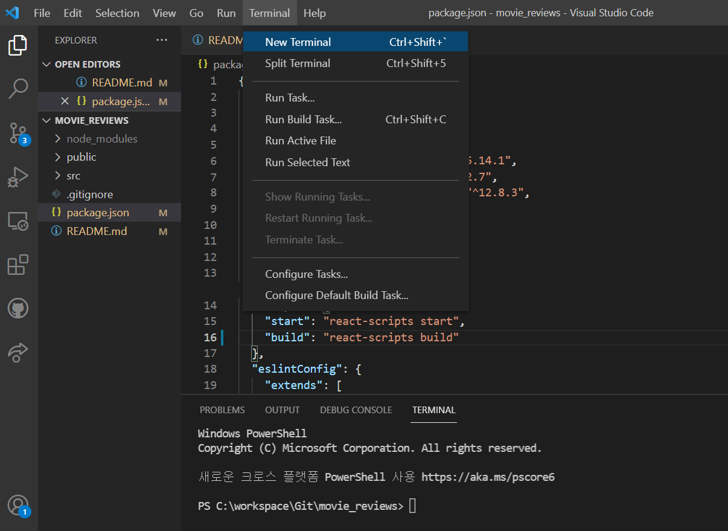Viewport: 728px width, 531px height.
Task: Switch to the TERMINAL panel tab
Action: tap(434, 410)
